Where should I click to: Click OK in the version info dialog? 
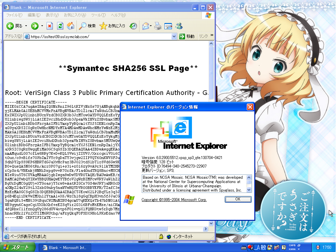coord(238,199)
